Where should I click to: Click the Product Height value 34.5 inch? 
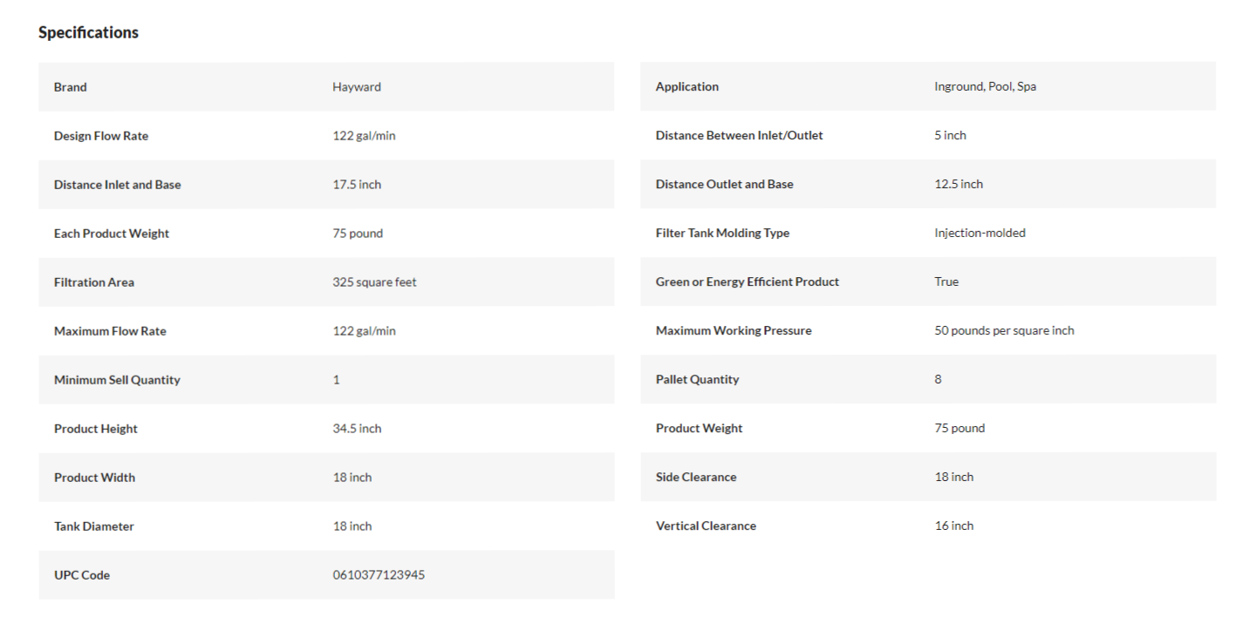(357, 429)
